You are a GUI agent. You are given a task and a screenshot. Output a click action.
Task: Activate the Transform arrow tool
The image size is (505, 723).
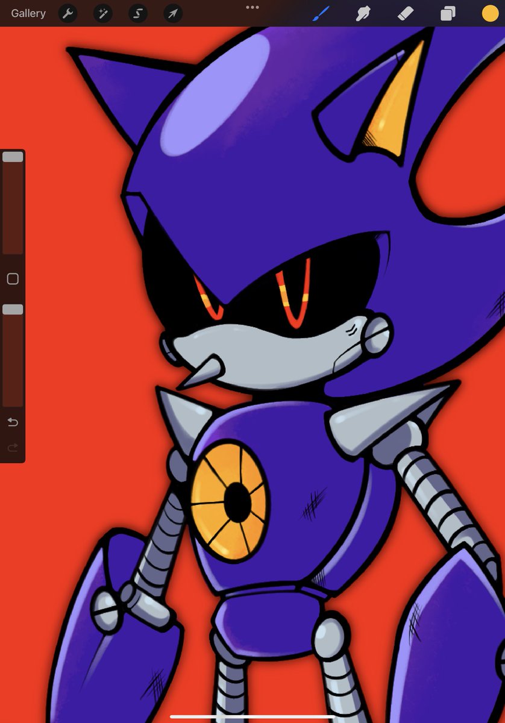tap(173, 14)
